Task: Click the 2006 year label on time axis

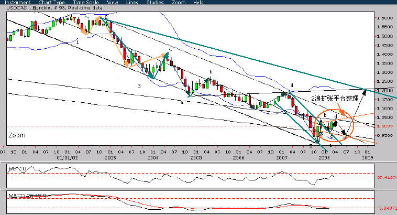Action: point(238,158)
